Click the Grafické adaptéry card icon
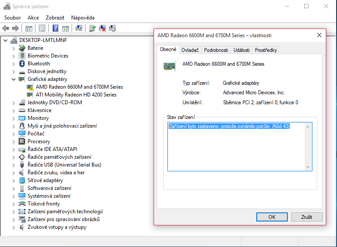The width and height of the screenshot is (337, 247). [x=22, y=79]
